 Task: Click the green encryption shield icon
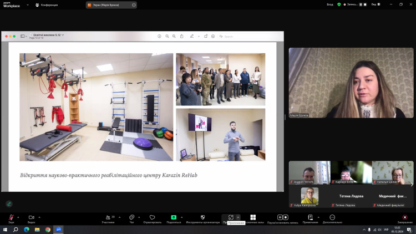tap(339, 4)
